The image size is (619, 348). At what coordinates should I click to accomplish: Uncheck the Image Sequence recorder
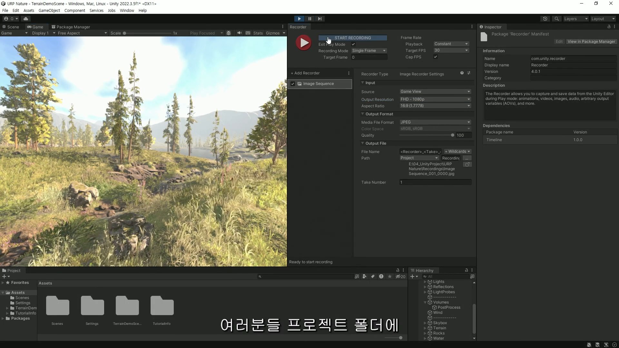pos(293,84)
